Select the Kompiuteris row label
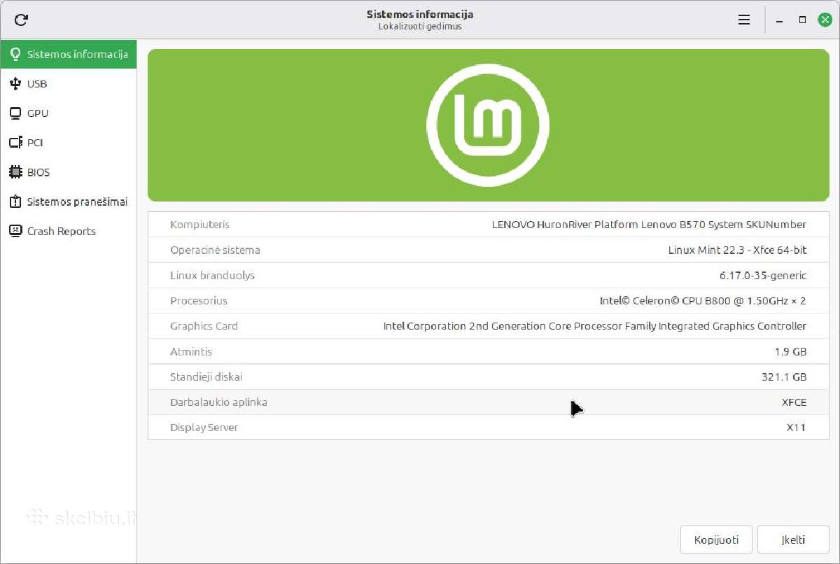The height and width of the screenshot is (564, 840). [199, 225]
